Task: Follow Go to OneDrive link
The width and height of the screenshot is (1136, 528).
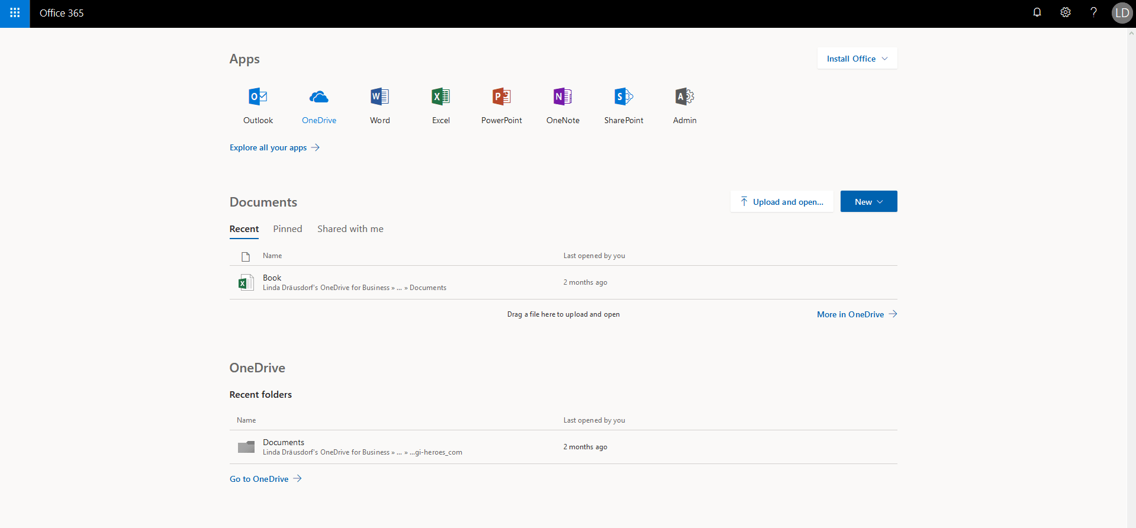Action: click(266, 479)
